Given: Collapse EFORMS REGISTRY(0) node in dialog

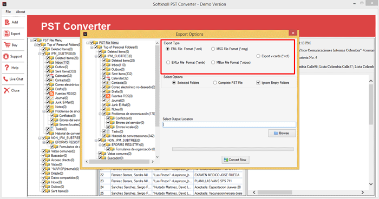Looking at the screenshot, I should [100, 145].
